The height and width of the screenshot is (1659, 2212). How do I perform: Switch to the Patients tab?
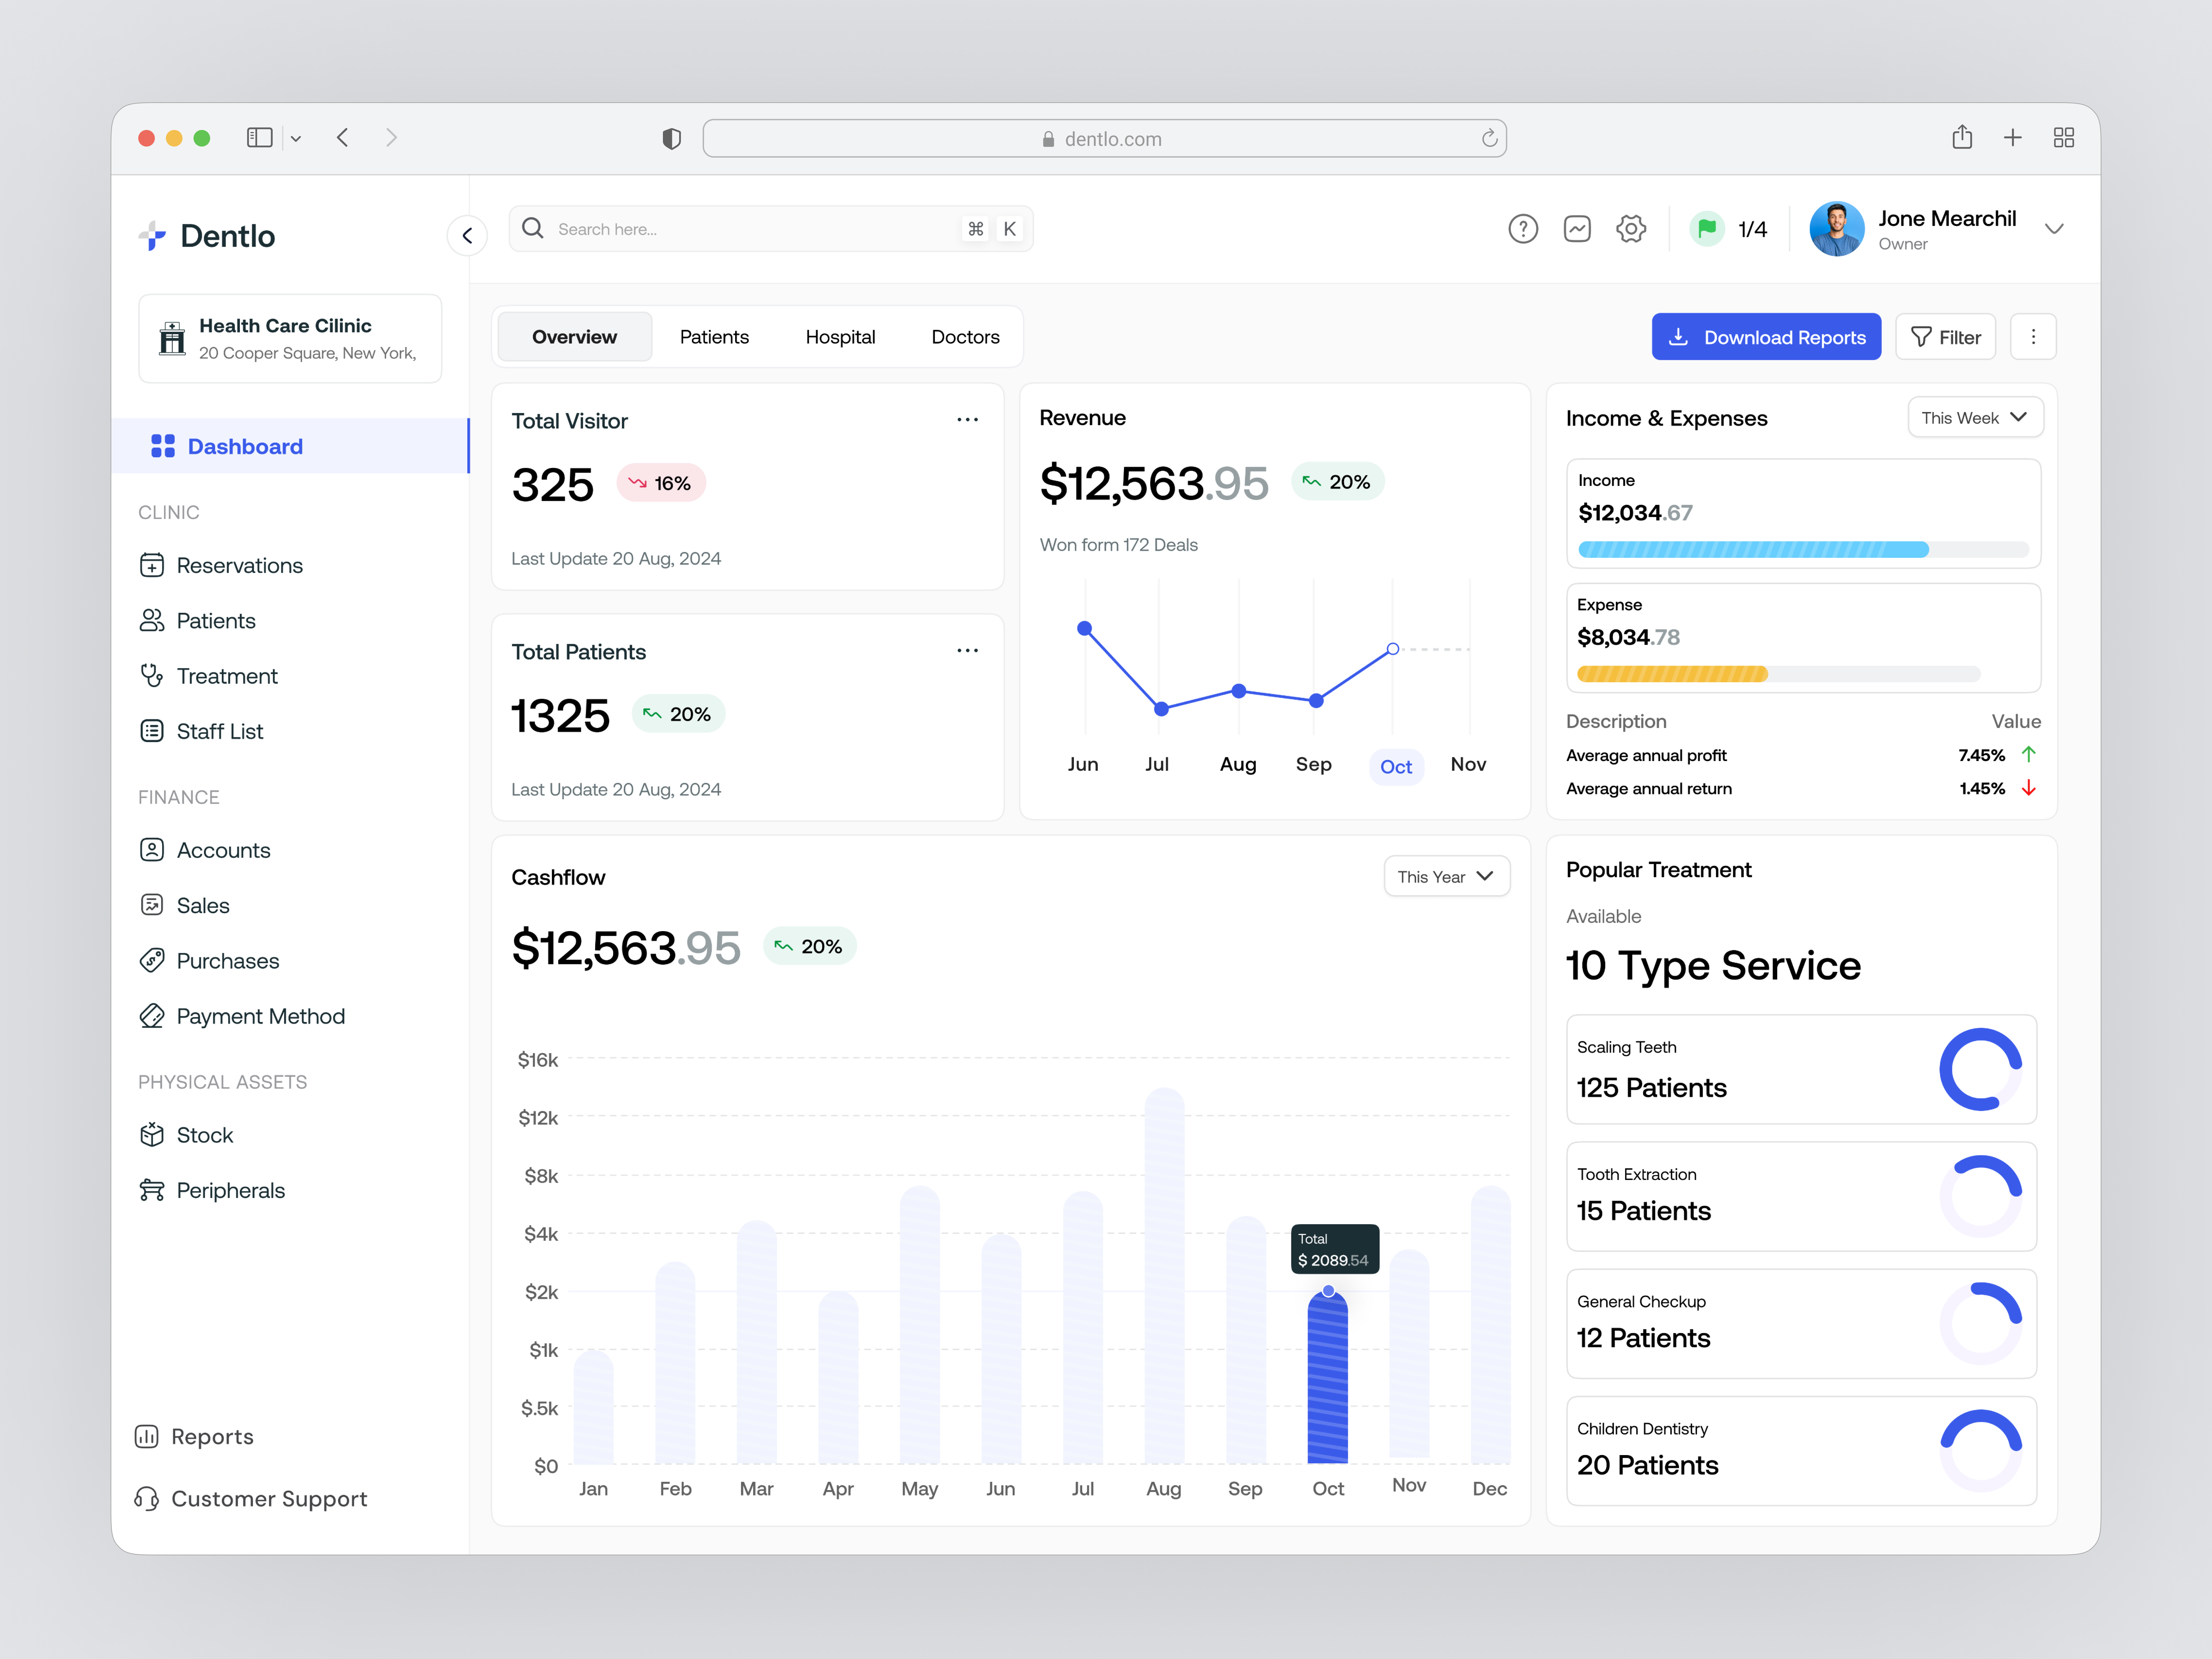point(714,336)
